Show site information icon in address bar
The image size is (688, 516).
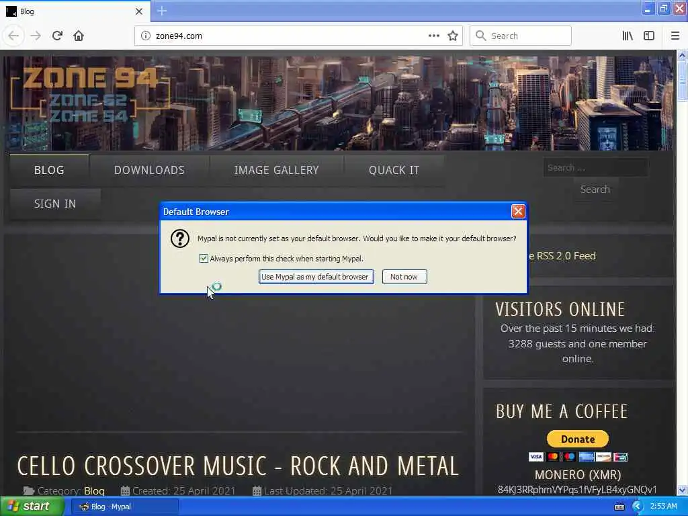146,36
